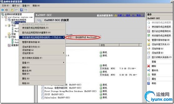Select First Storage Group/Mailbox Database resource

[70, 91]
